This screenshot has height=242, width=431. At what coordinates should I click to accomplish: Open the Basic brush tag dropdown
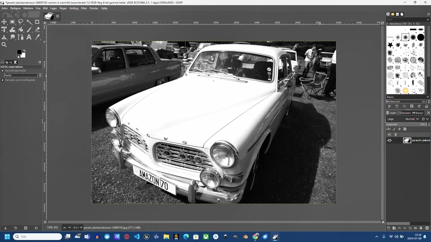click(408, 97)
